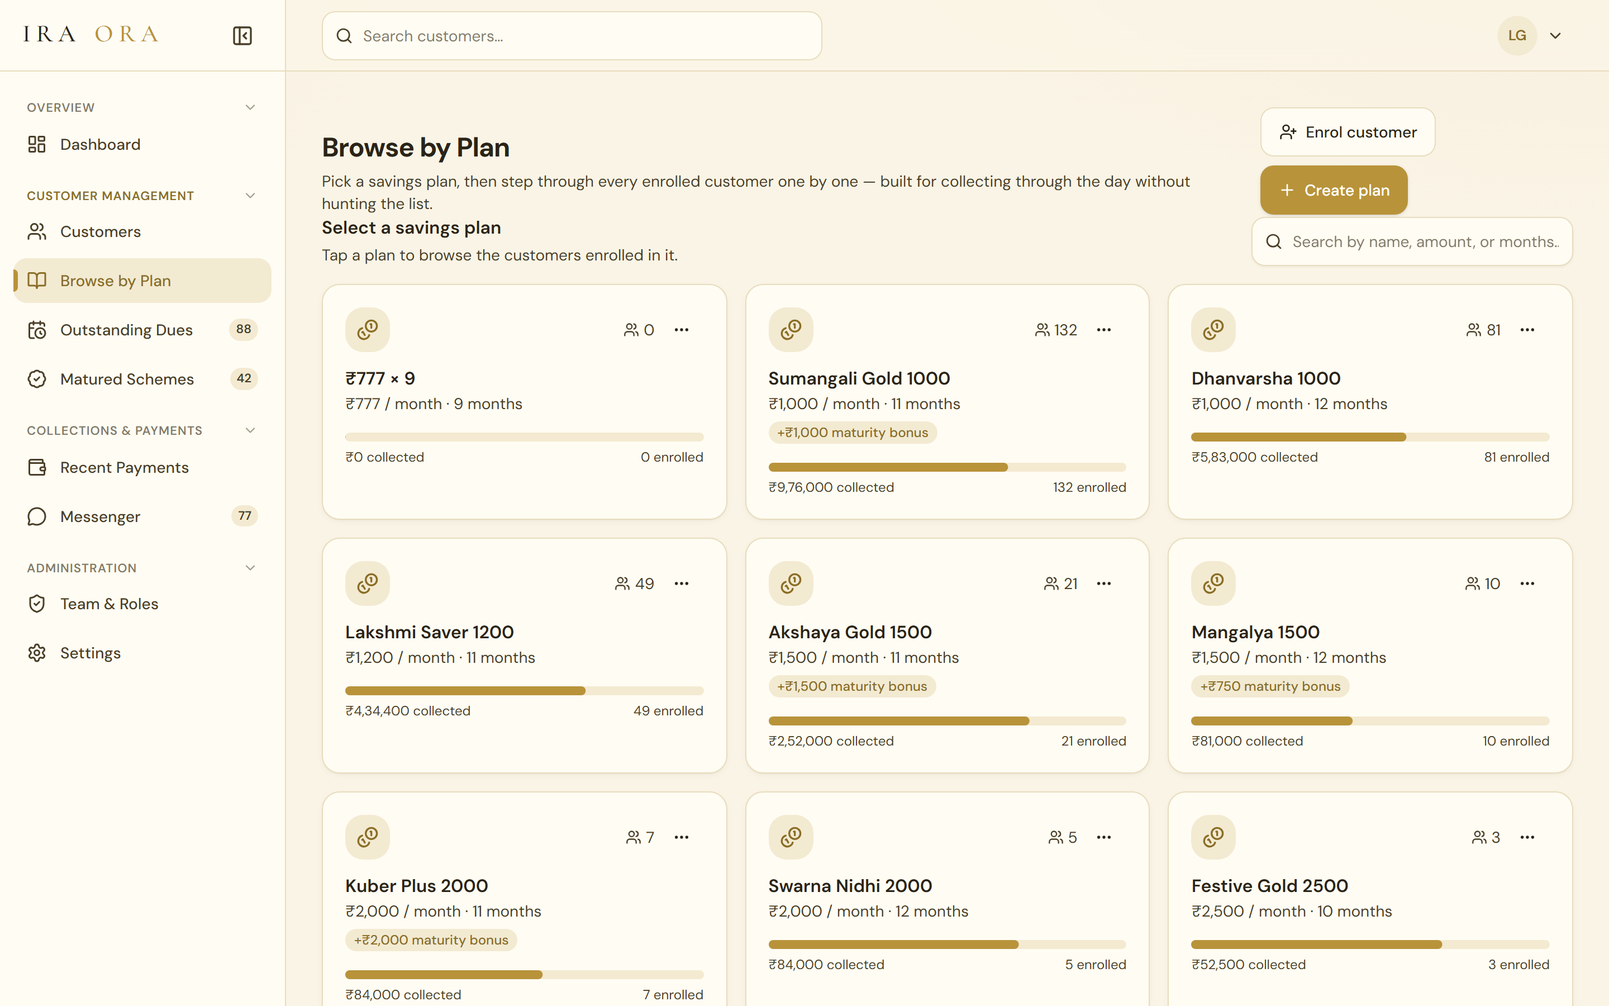Open Recent Payments
The width and height of the screenshot is (1609, 1006).
pyautogui.click(x=142, y=468)
